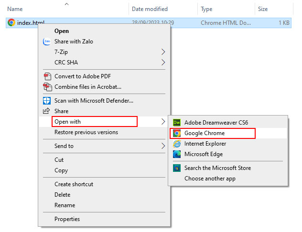Expand the Send to submenu arrow

point(163,146)
